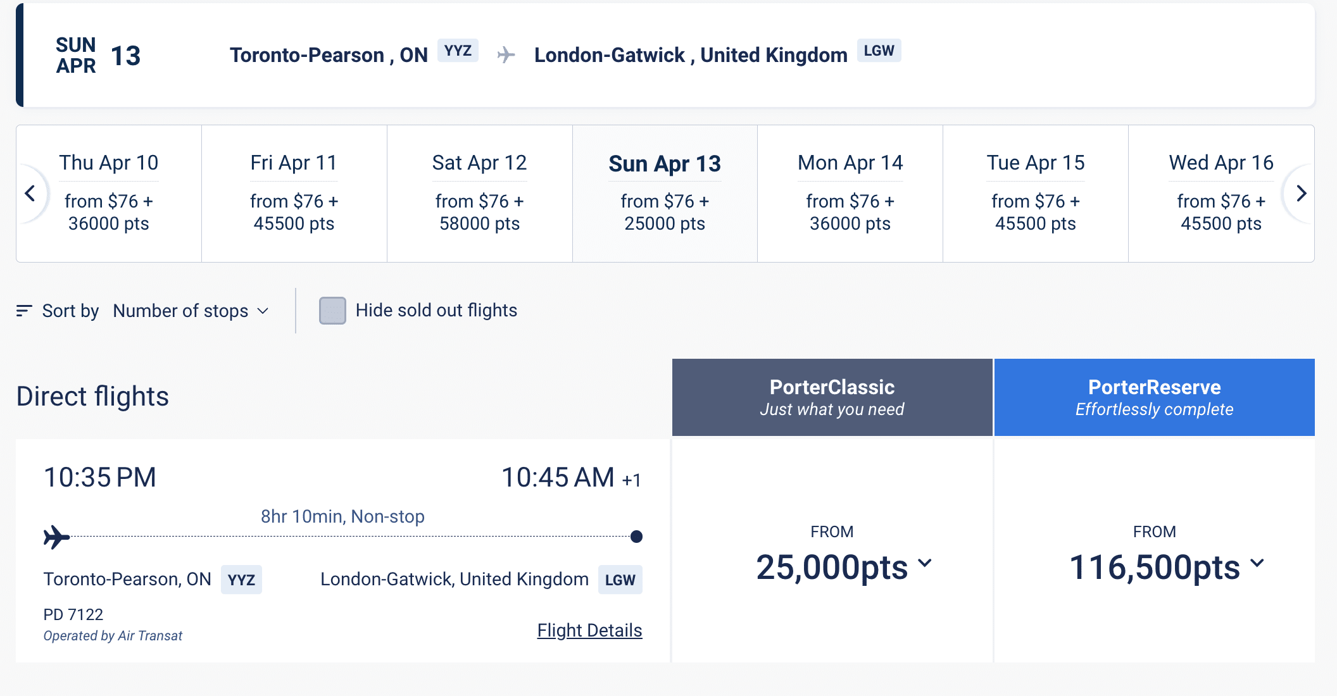
Task: Open the Flight Details link
Action: pos(589,630)
